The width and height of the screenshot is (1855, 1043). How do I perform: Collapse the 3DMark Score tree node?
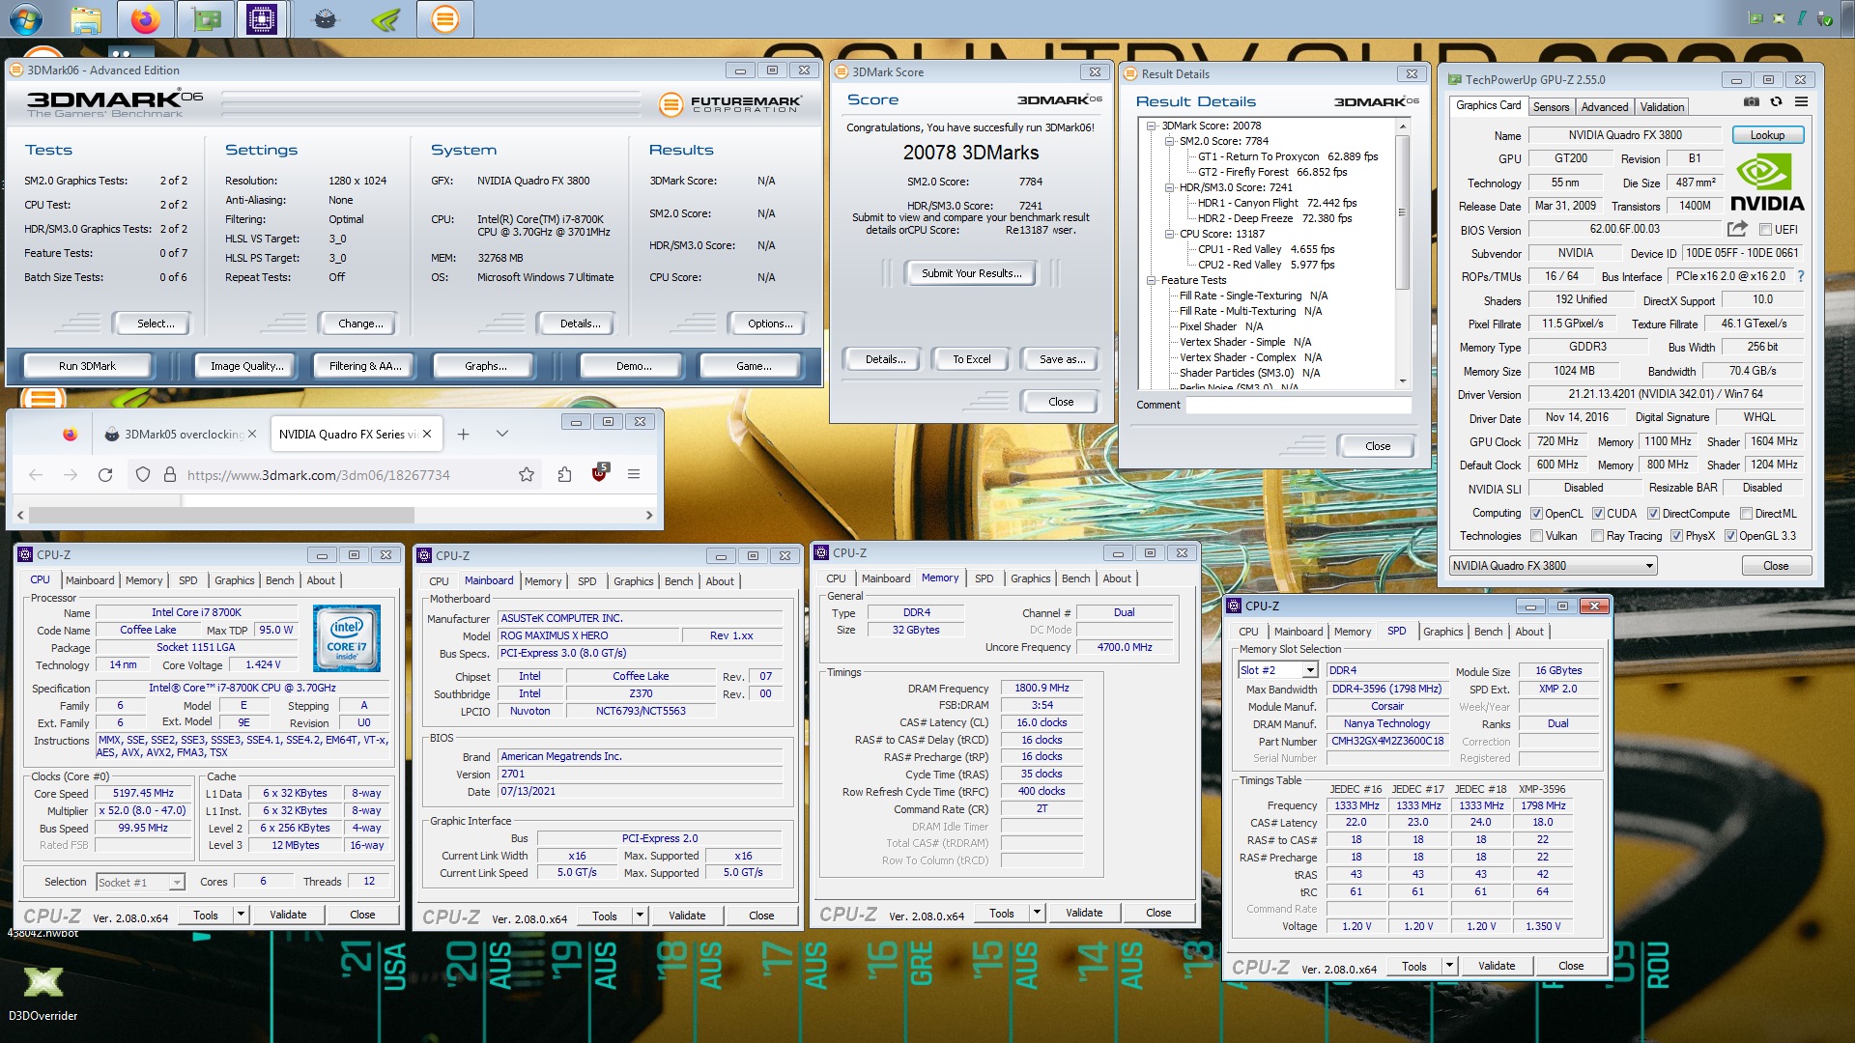pyautogui.click(x=1151, y=126)
